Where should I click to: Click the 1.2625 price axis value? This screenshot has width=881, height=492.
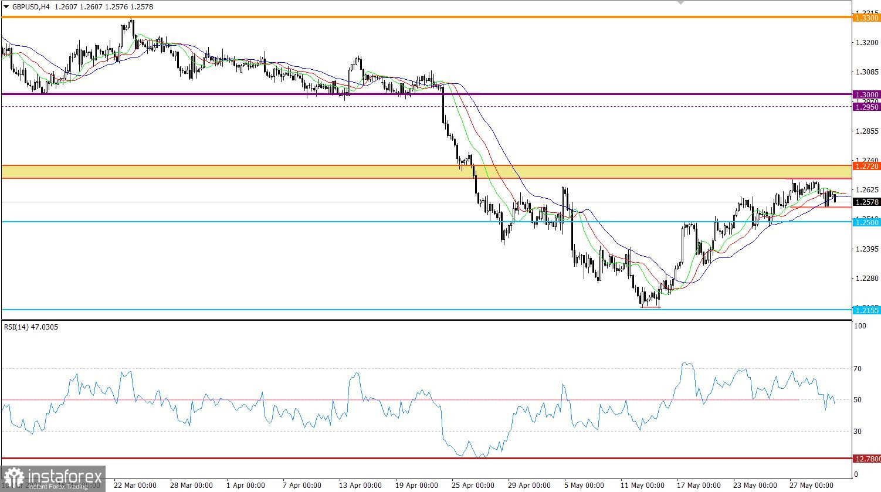click(x=867, y=190)
